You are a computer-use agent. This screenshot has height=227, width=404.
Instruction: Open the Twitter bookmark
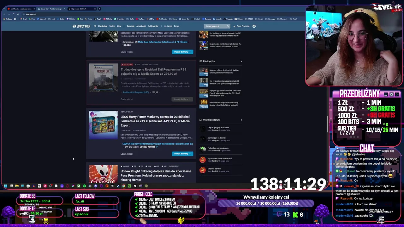[x=89, y=19]
